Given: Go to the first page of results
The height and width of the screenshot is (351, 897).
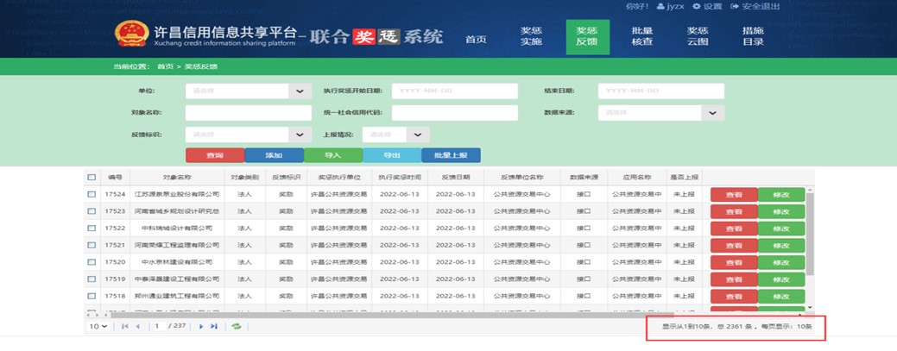Looking at the screenshot, I should 125,327.
